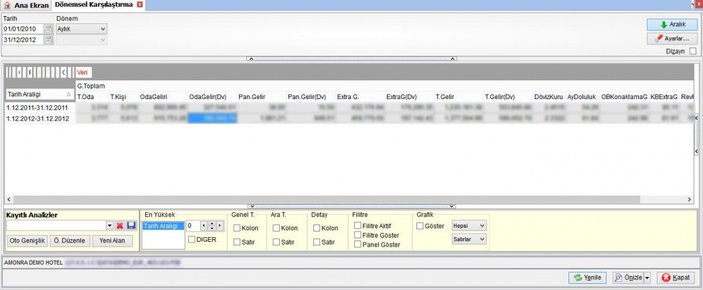The height and width of the screenshot is (290, 703).
Task: Click the Ö. Düzenle button
Action: click(x=70, y=240)
